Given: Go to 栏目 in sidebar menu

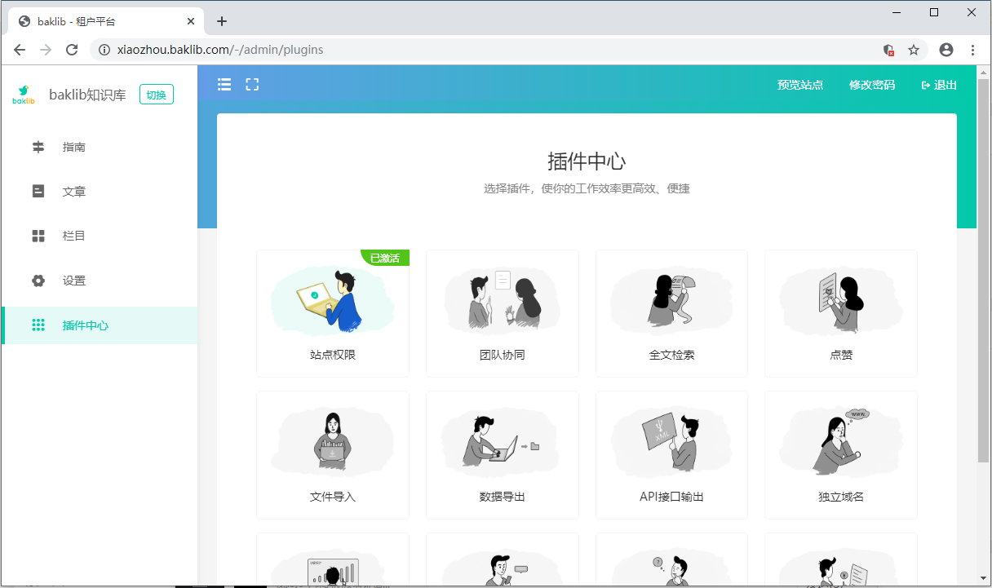Looking at the screenshot, I should pos(100,236).
